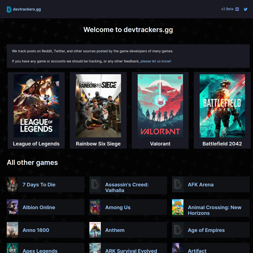Open the Discord icon link in header
Image resolution: width=253 pixels, height=253 pixels.
pyautogui.click(x=237, y=9)
